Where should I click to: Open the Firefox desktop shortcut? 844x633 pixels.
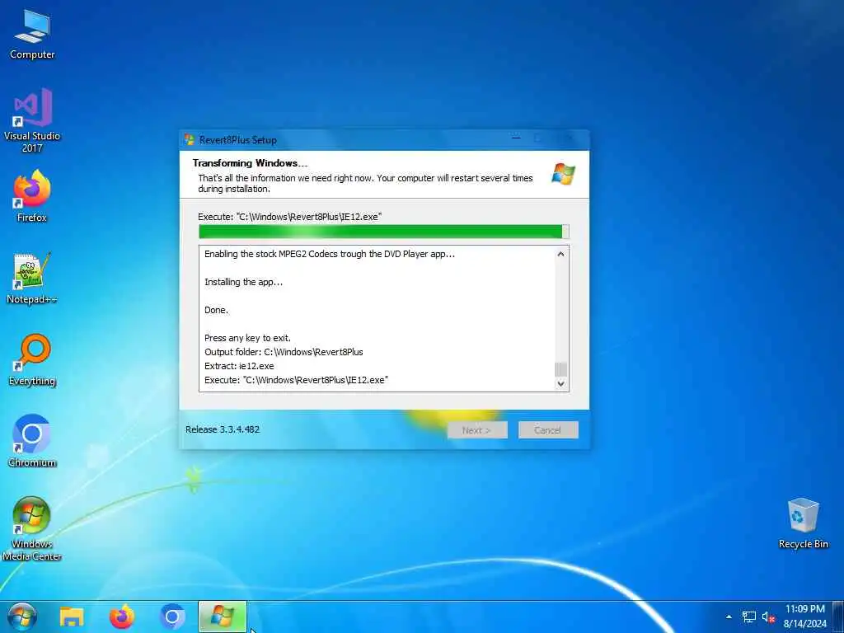pyautogui.click(x=32, y=196)
